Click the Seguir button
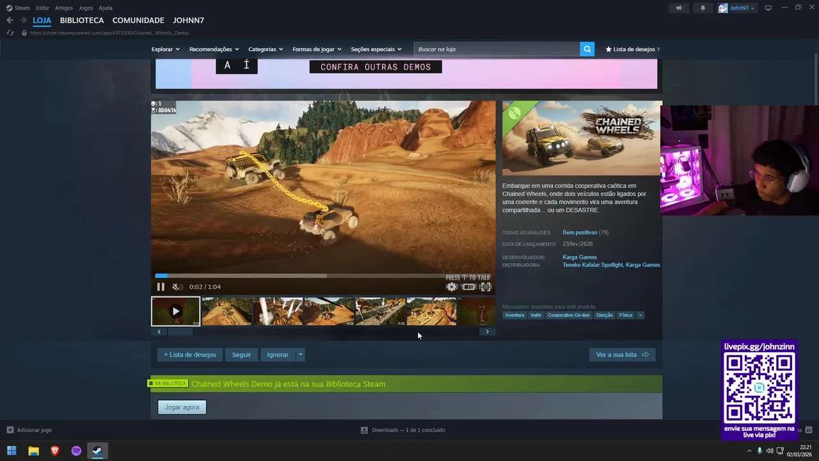This screenshot has width=819, height=461. [241, 355]
